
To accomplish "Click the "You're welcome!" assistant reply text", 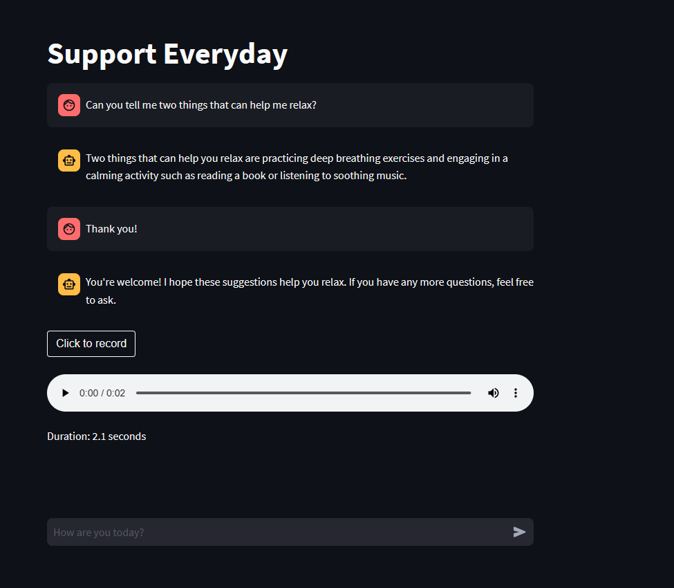I will pos(309,282).
